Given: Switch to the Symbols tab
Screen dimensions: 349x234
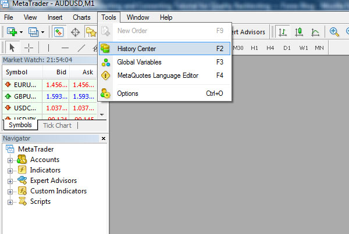Looking at the screenshot, I should [20, 125].
